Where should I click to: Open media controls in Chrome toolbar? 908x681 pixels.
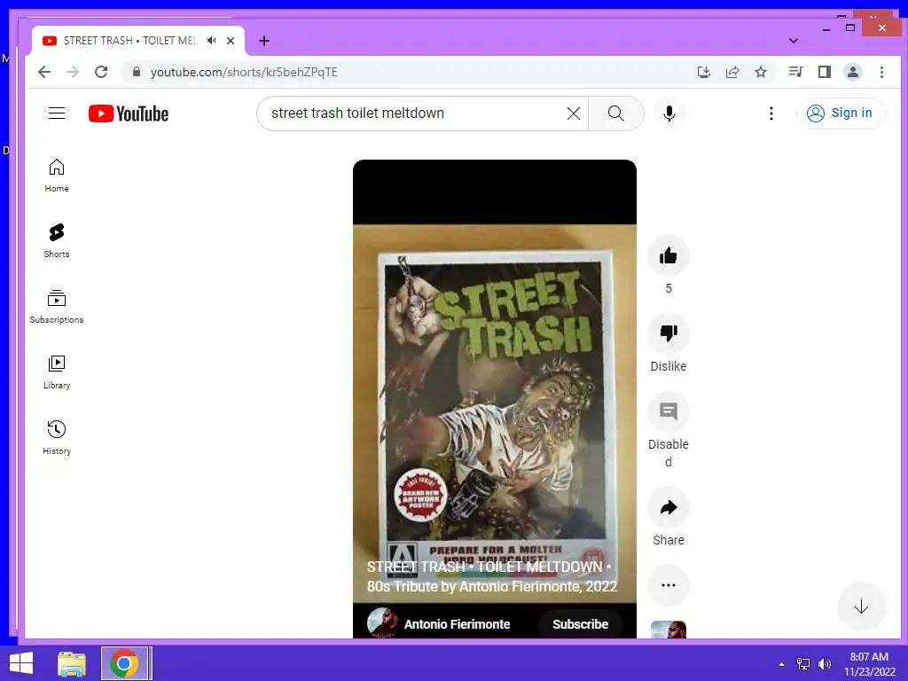pos(795,72)
